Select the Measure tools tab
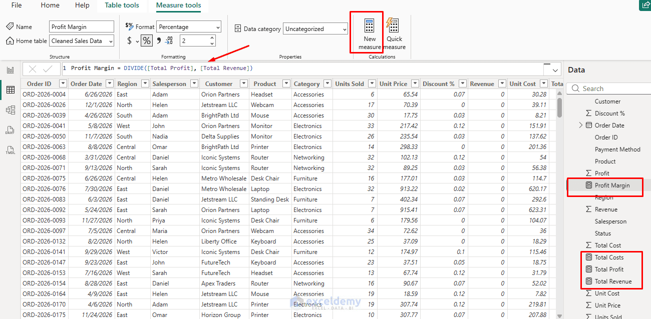Image resolution: width=651 pixels, height=319 pixels. coord(179,5)
